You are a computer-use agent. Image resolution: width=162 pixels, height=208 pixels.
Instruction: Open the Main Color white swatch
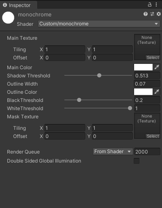(x=143, y=67)
